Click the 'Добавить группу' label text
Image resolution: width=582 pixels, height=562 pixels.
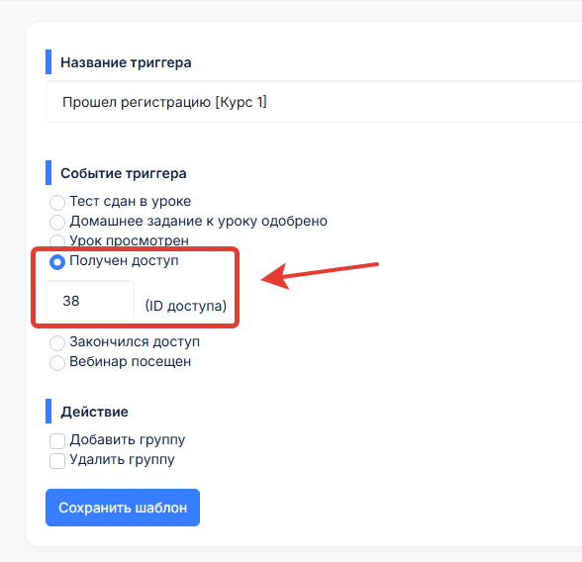128,440
